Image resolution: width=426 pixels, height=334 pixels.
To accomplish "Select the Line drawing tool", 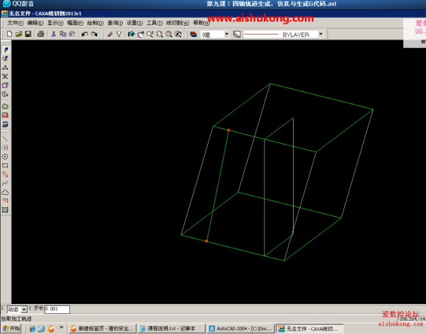I will 5,139.
